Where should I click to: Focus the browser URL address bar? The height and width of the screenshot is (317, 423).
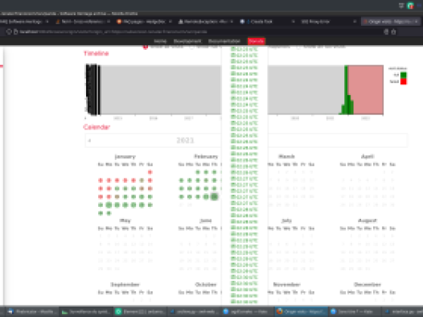pos(199,32)
